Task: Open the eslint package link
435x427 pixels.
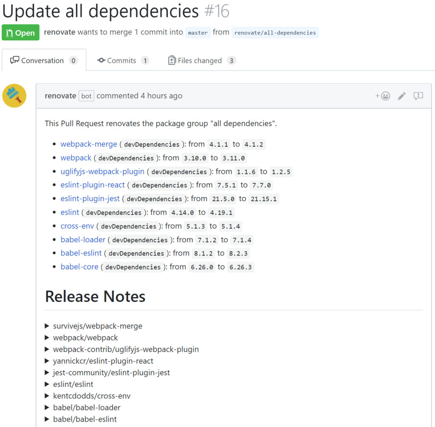Action: (x=70, y=212)
